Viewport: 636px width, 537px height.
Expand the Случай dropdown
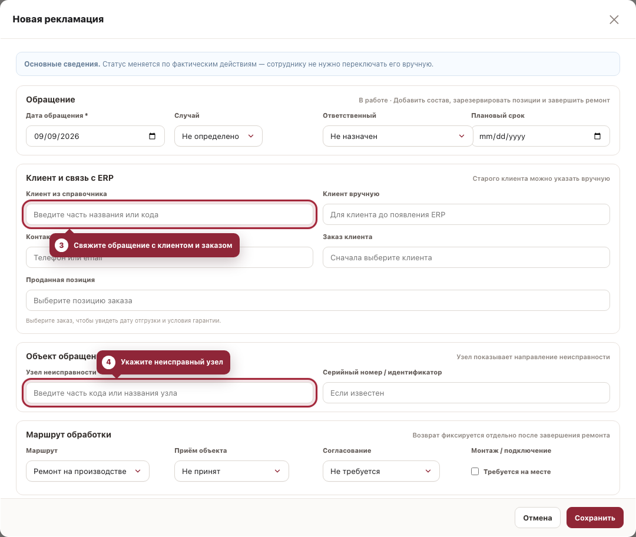218,136
